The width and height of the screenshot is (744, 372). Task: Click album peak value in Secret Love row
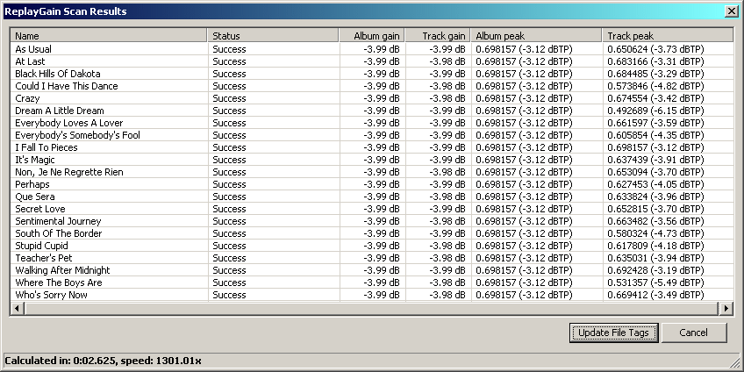525,209
